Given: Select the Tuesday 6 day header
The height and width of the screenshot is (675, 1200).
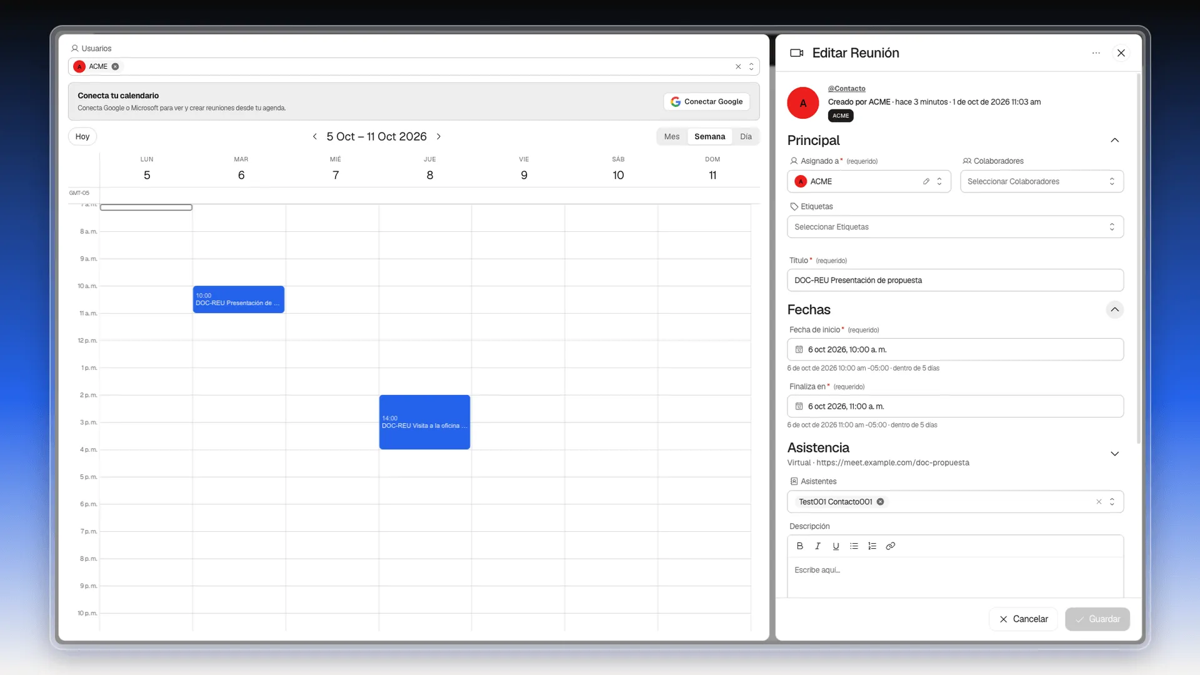Looking at the screenshot, I should (x=241, y=169).
